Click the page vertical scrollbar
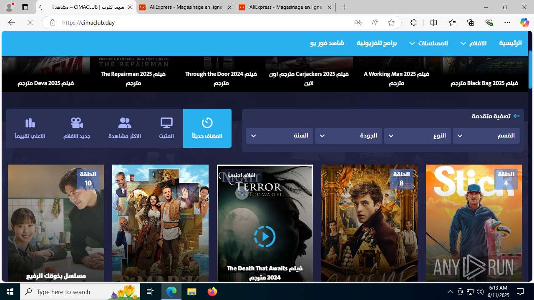This screenshot has height=300, width=534. [530, 70]
